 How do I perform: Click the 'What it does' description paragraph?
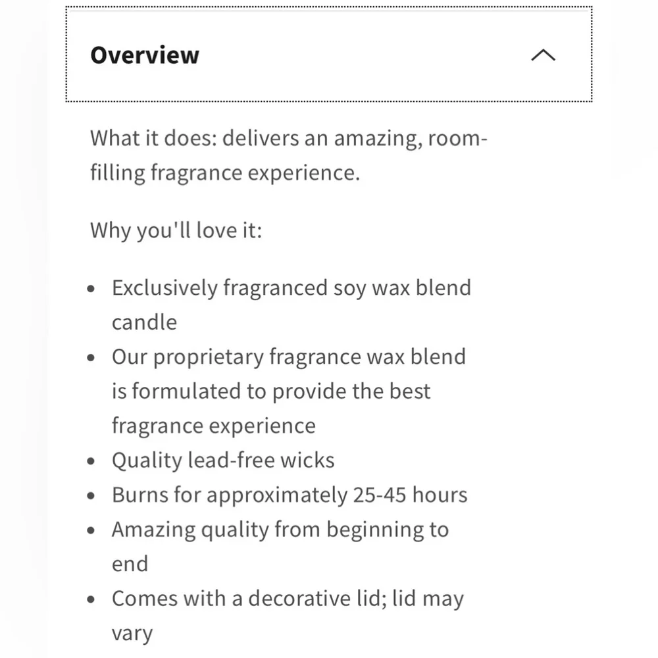tap(289, 155)
